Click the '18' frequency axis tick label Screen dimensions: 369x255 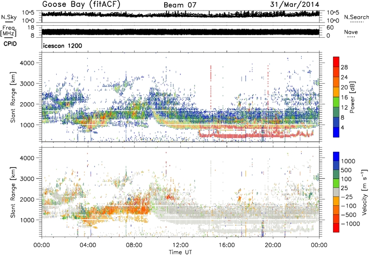[31, 28]
